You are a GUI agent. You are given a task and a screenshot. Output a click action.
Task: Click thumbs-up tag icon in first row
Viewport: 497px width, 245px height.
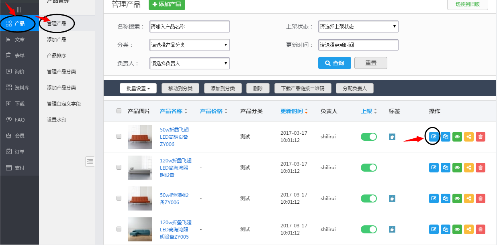click(x=392, y=137)
